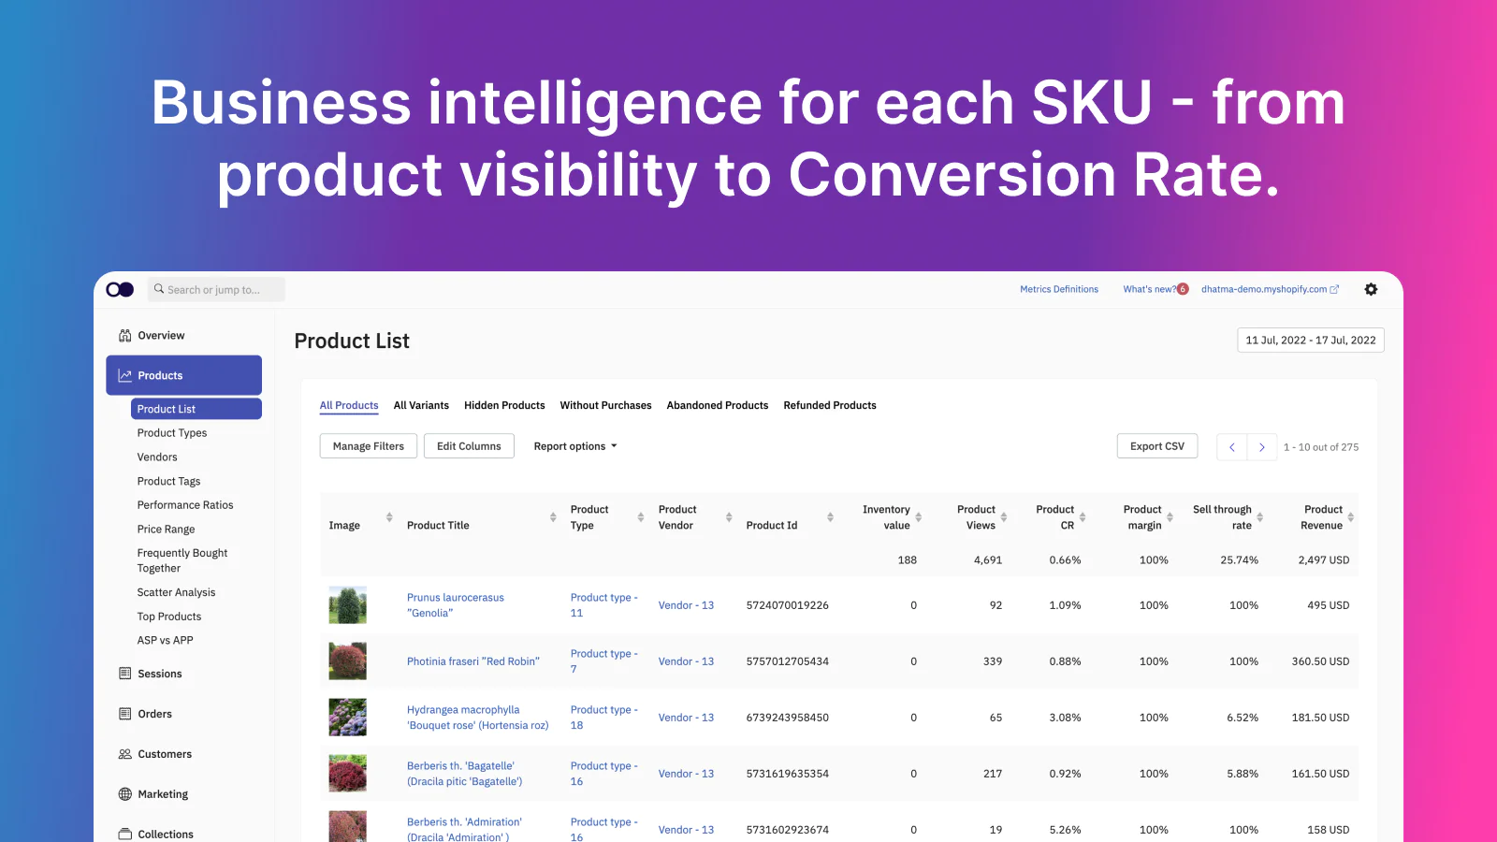Switch to Without Purchases tab

coord(605,405)
